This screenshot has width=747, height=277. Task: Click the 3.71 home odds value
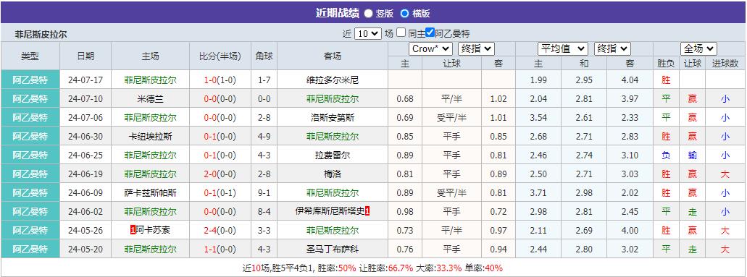click(x=538, y=193)
